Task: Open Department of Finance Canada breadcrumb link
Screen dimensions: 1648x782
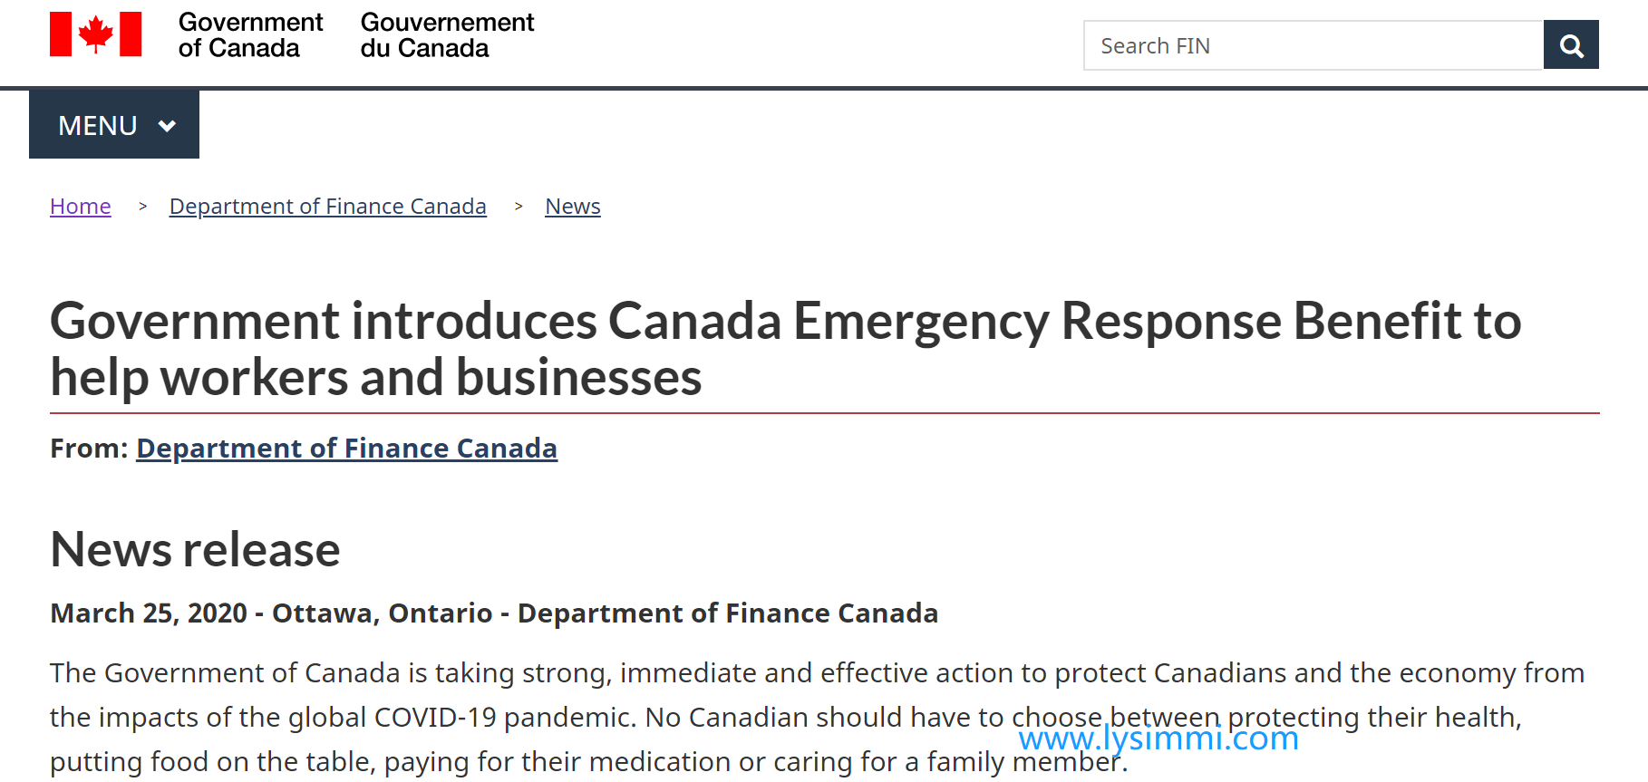Action: 328,207
